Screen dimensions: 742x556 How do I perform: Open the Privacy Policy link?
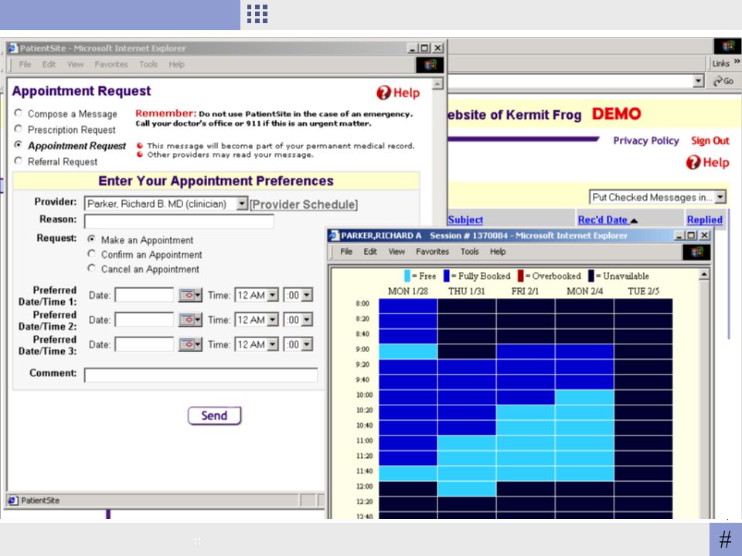coord(646,141)
